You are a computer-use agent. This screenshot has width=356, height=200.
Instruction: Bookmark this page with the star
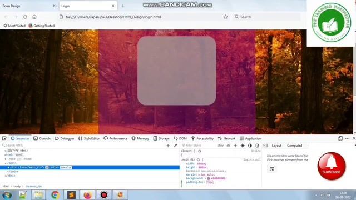tap(225, 17)
